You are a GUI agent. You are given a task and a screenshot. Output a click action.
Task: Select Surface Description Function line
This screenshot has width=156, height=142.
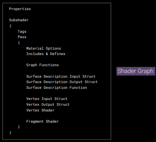coord(57,88)
